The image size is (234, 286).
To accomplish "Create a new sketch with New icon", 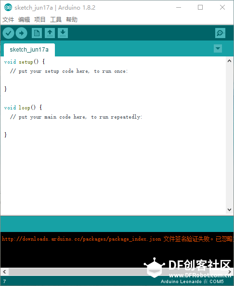I will click(x=37, y=33).
